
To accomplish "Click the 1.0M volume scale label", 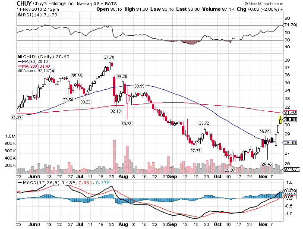I will (10, 136).
